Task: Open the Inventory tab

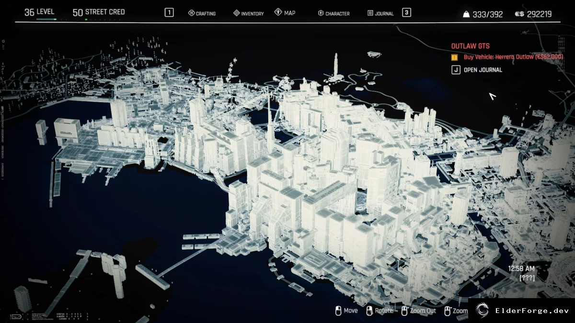Action: tap(248, 13)
